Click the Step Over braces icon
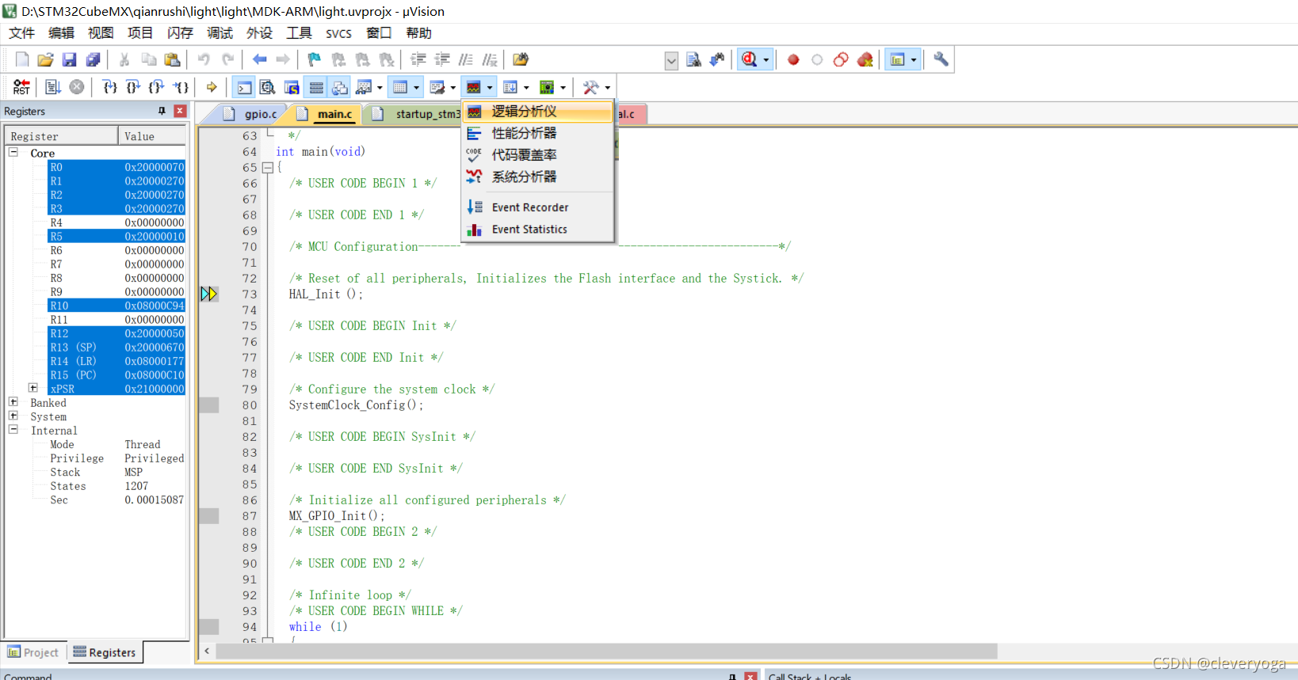 (134, 87)
